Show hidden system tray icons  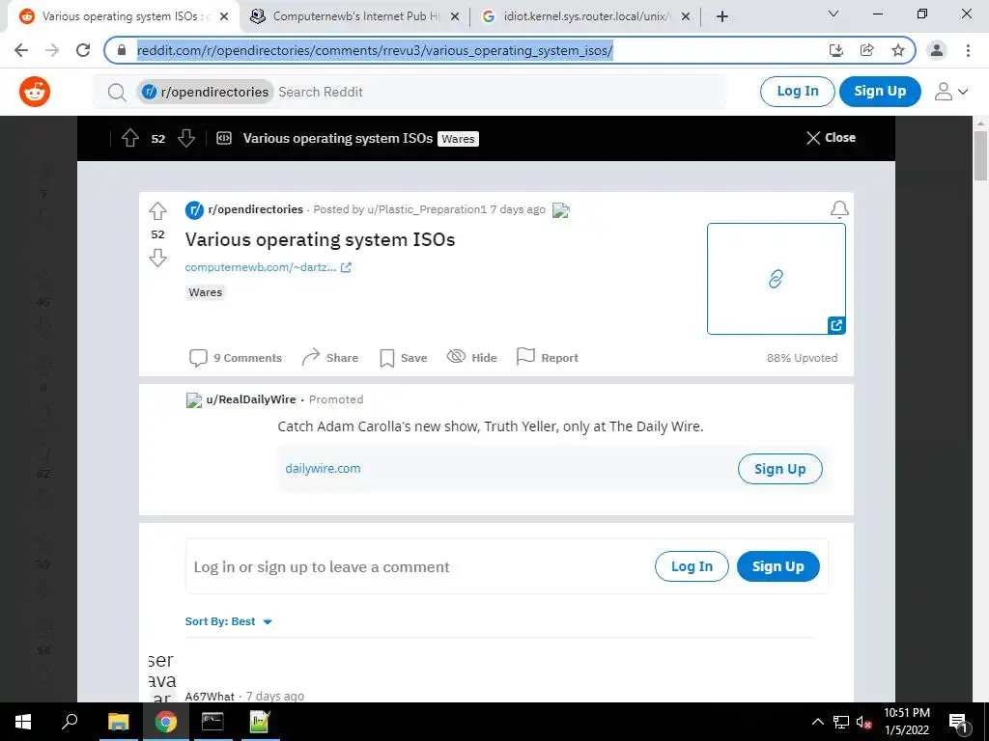817,722
